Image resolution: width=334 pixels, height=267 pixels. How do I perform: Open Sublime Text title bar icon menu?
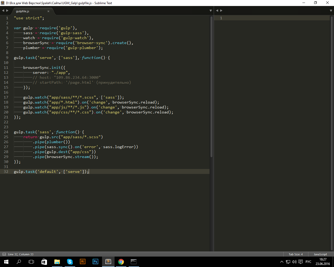click(3, 3)
